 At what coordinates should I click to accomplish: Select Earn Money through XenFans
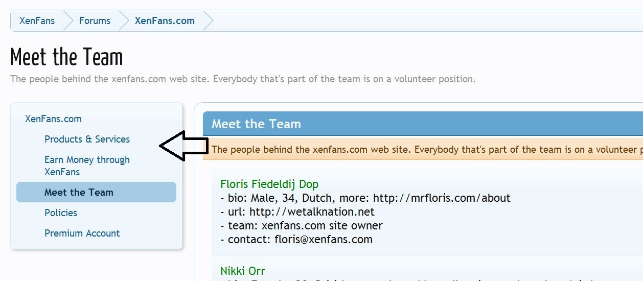tap(87, 166)
